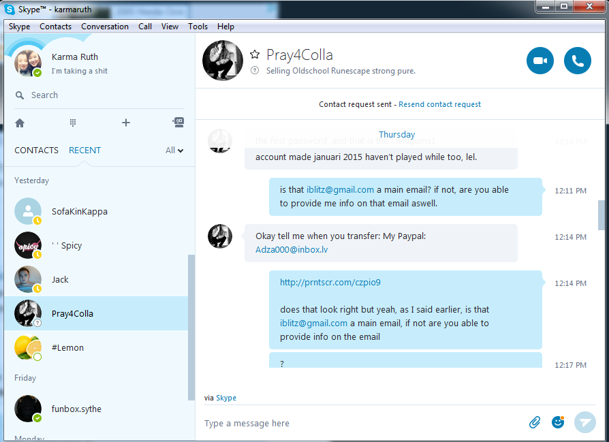This screenshot has width=609, height=442.
Task: Start a voice call with Pray4Colla
Action: (577, 61)
